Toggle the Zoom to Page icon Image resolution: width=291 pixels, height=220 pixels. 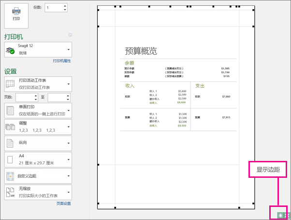click(287, 215)
